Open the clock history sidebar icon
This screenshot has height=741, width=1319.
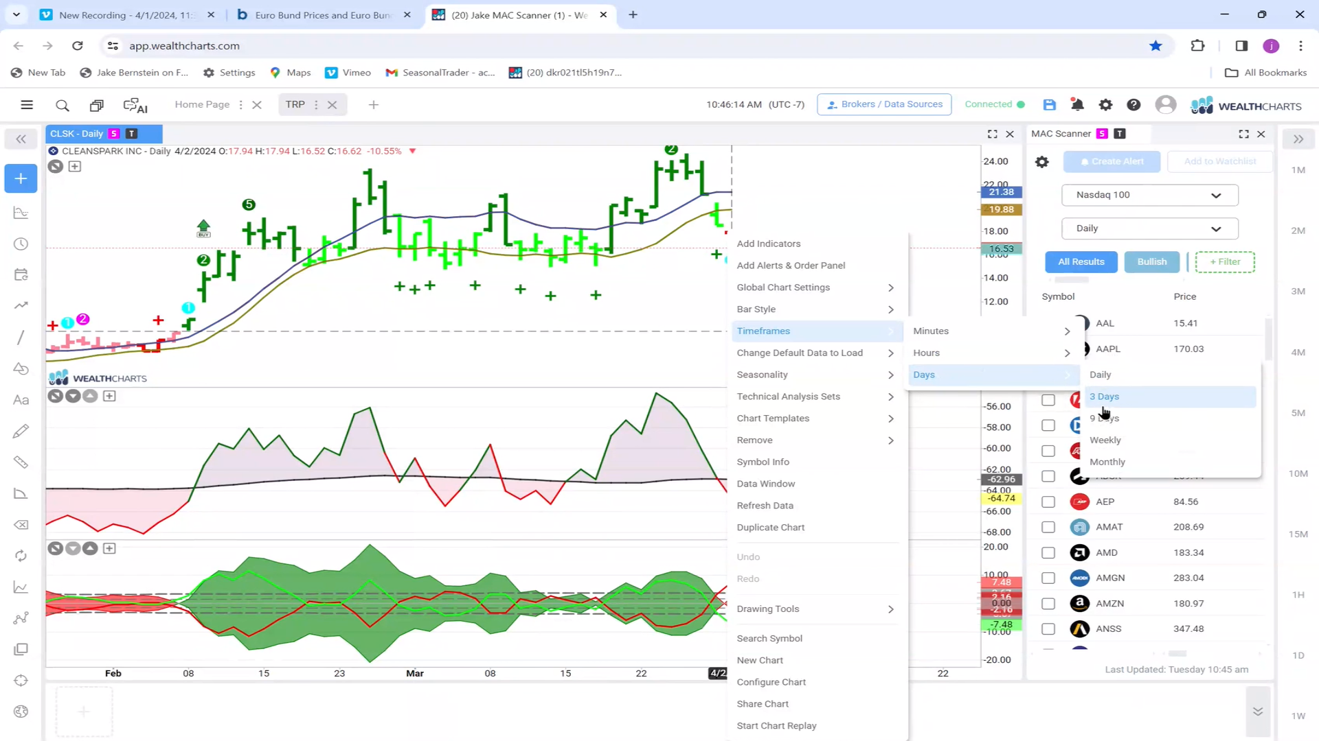pyautogui.click(x=21, y=244)
